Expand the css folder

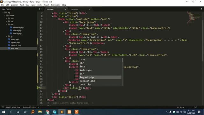tap(6, 19)
